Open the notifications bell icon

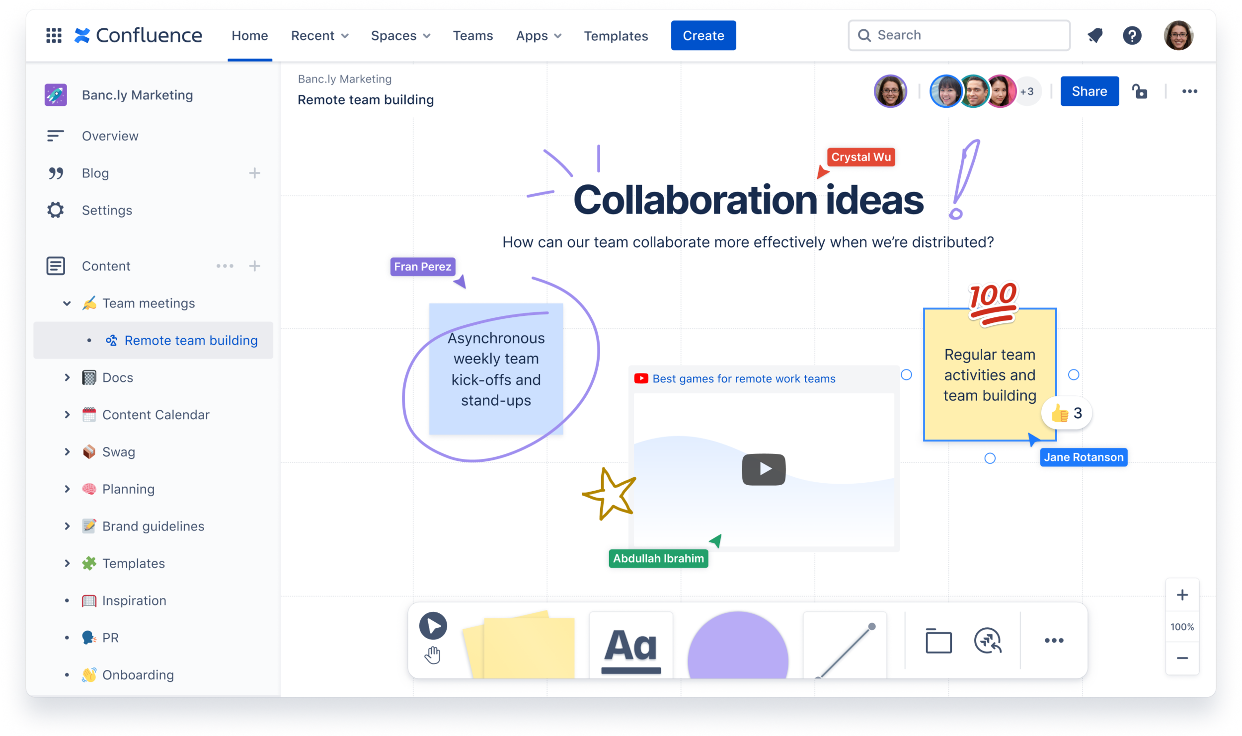[x=1095, y=35]
